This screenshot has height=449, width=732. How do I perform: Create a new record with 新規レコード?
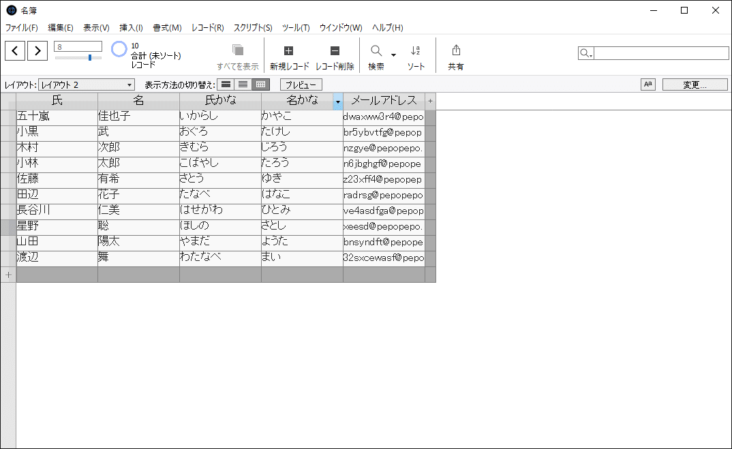click(x=288, y=55)
